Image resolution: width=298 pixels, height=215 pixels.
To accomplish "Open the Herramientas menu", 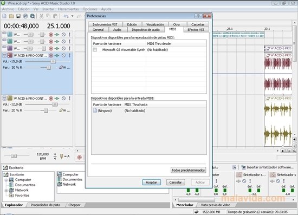I will point(68,9).
